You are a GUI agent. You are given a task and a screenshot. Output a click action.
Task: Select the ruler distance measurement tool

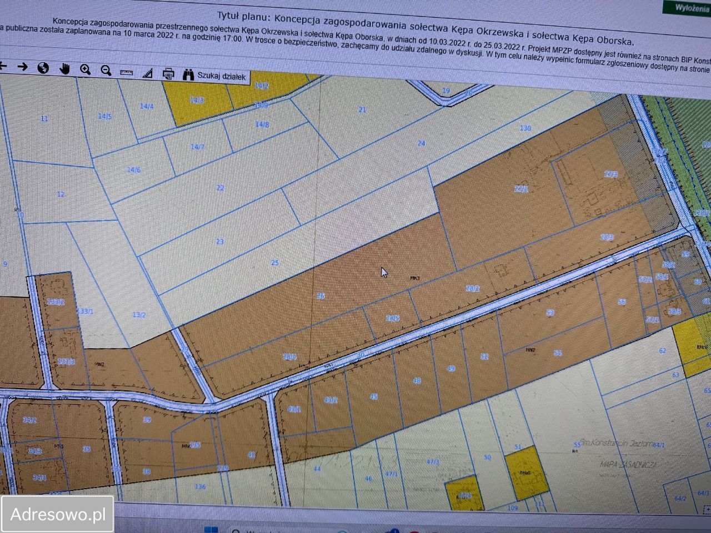[x=127, y=72]
